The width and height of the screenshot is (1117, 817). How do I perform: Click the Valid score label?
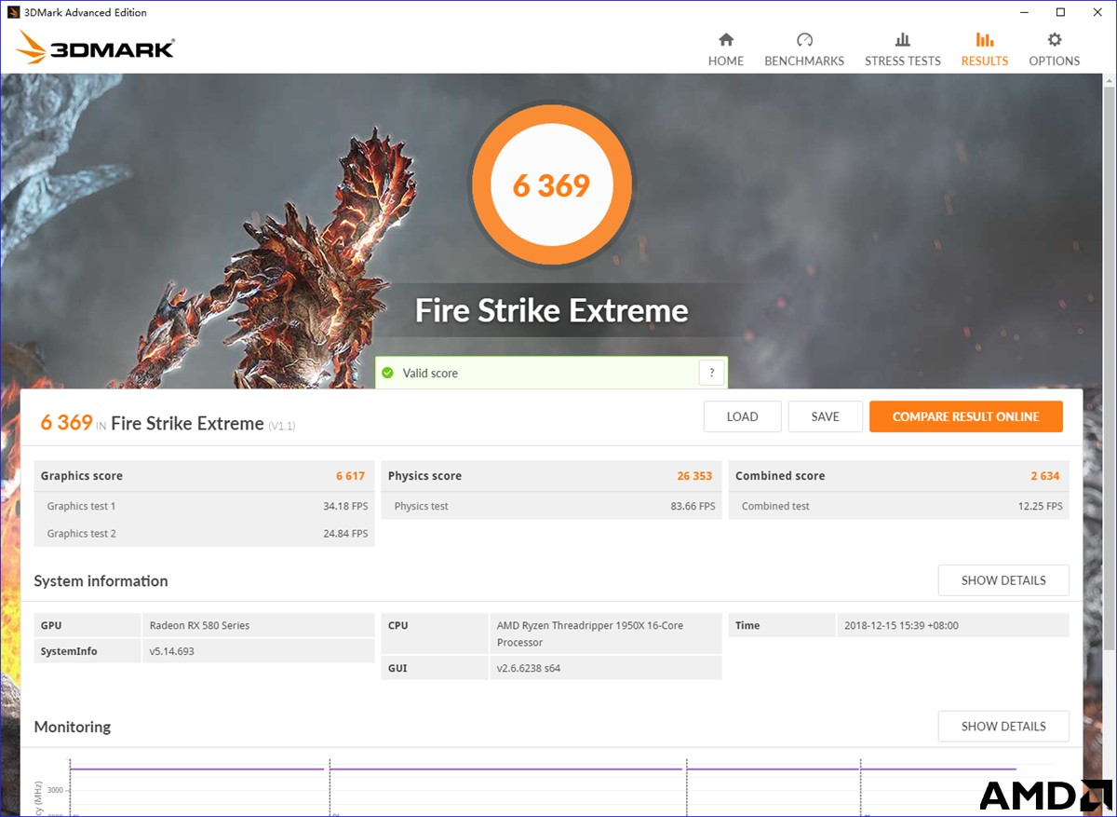click(430, 373)
